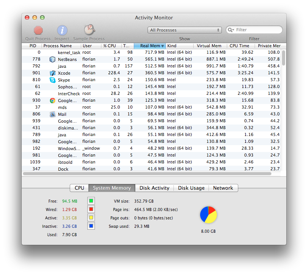
Task: Click the magnifier icon in Filter field
Action: 231,30
